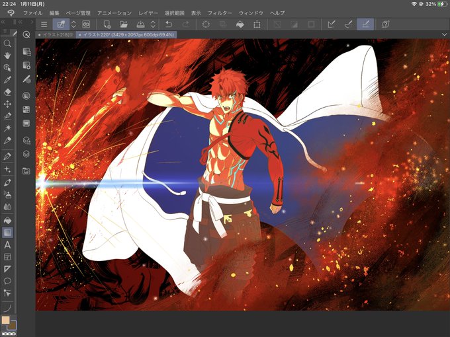Select the Hand move-view tool
The height and width of the screenshot is (337, 450).
click(7, 56)
